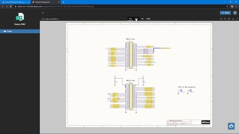Switch to the SCH view tab
Screen dimensions: 239x134
(x=130, y=19)
